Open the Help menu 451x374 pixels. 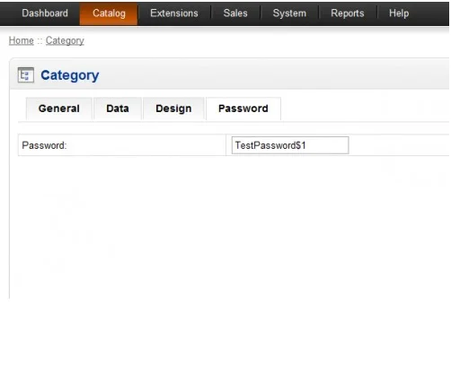399,13
